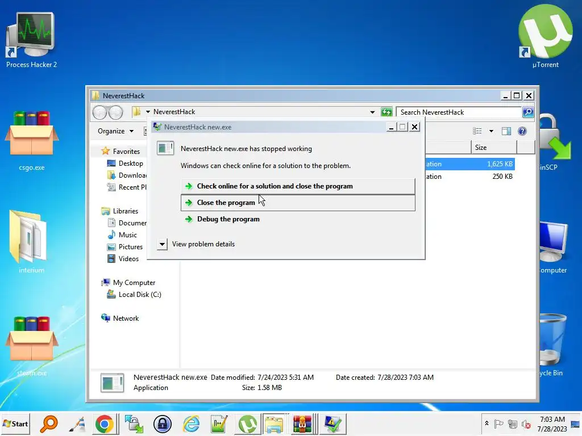Go back in the NeverestHack explorer window

99,112
